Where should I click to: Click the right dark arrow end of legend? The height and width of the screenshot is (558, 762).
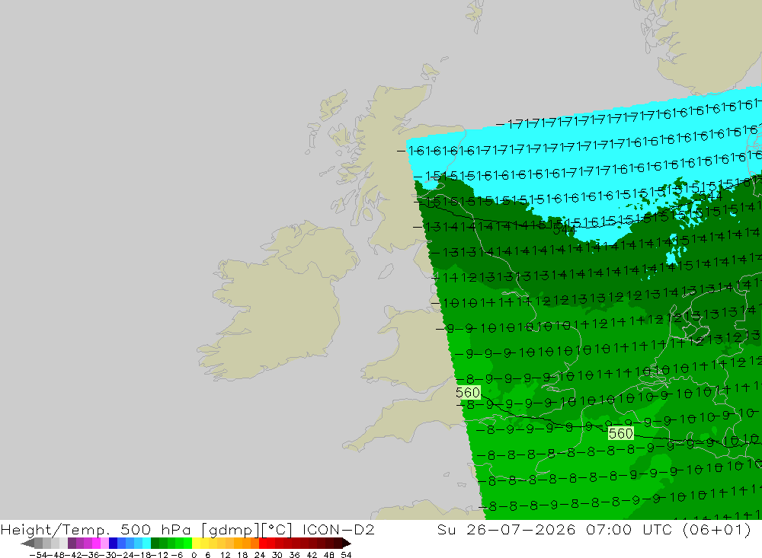(x=347, y=544)
